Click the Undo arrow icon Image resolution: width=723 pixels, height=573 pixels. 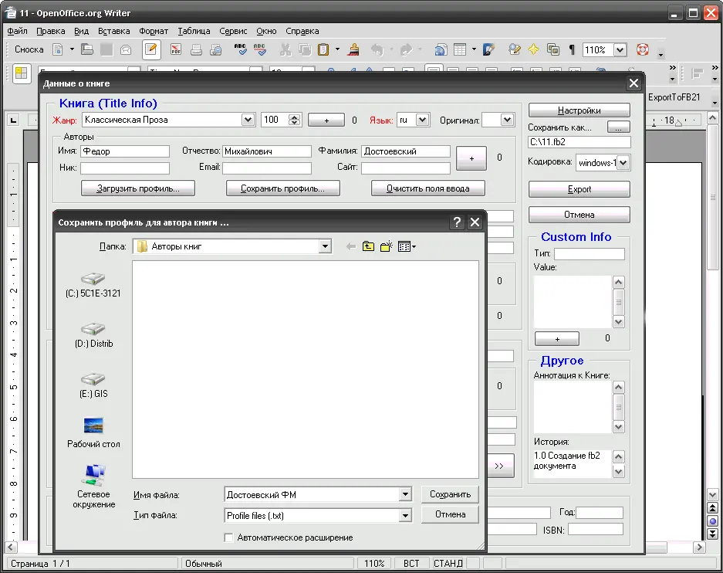[x=377, y=49]
